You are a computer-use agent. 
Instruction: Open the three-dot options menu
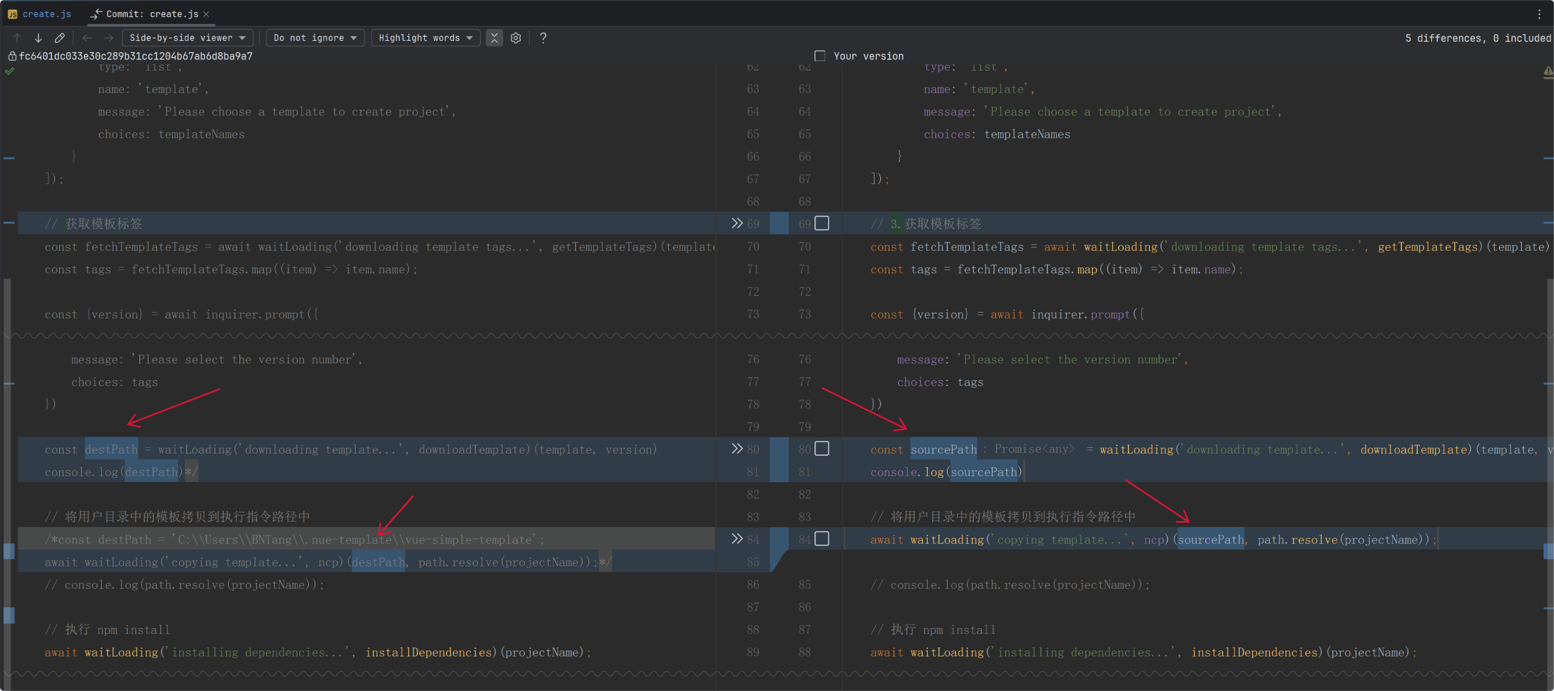tap(1539, 13)
